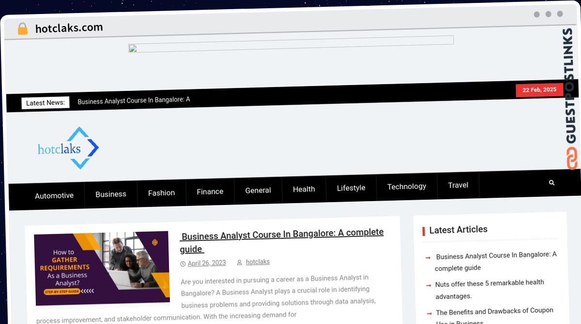
Task: Go to the Fashion category
Action: click(x=161, y=192)
